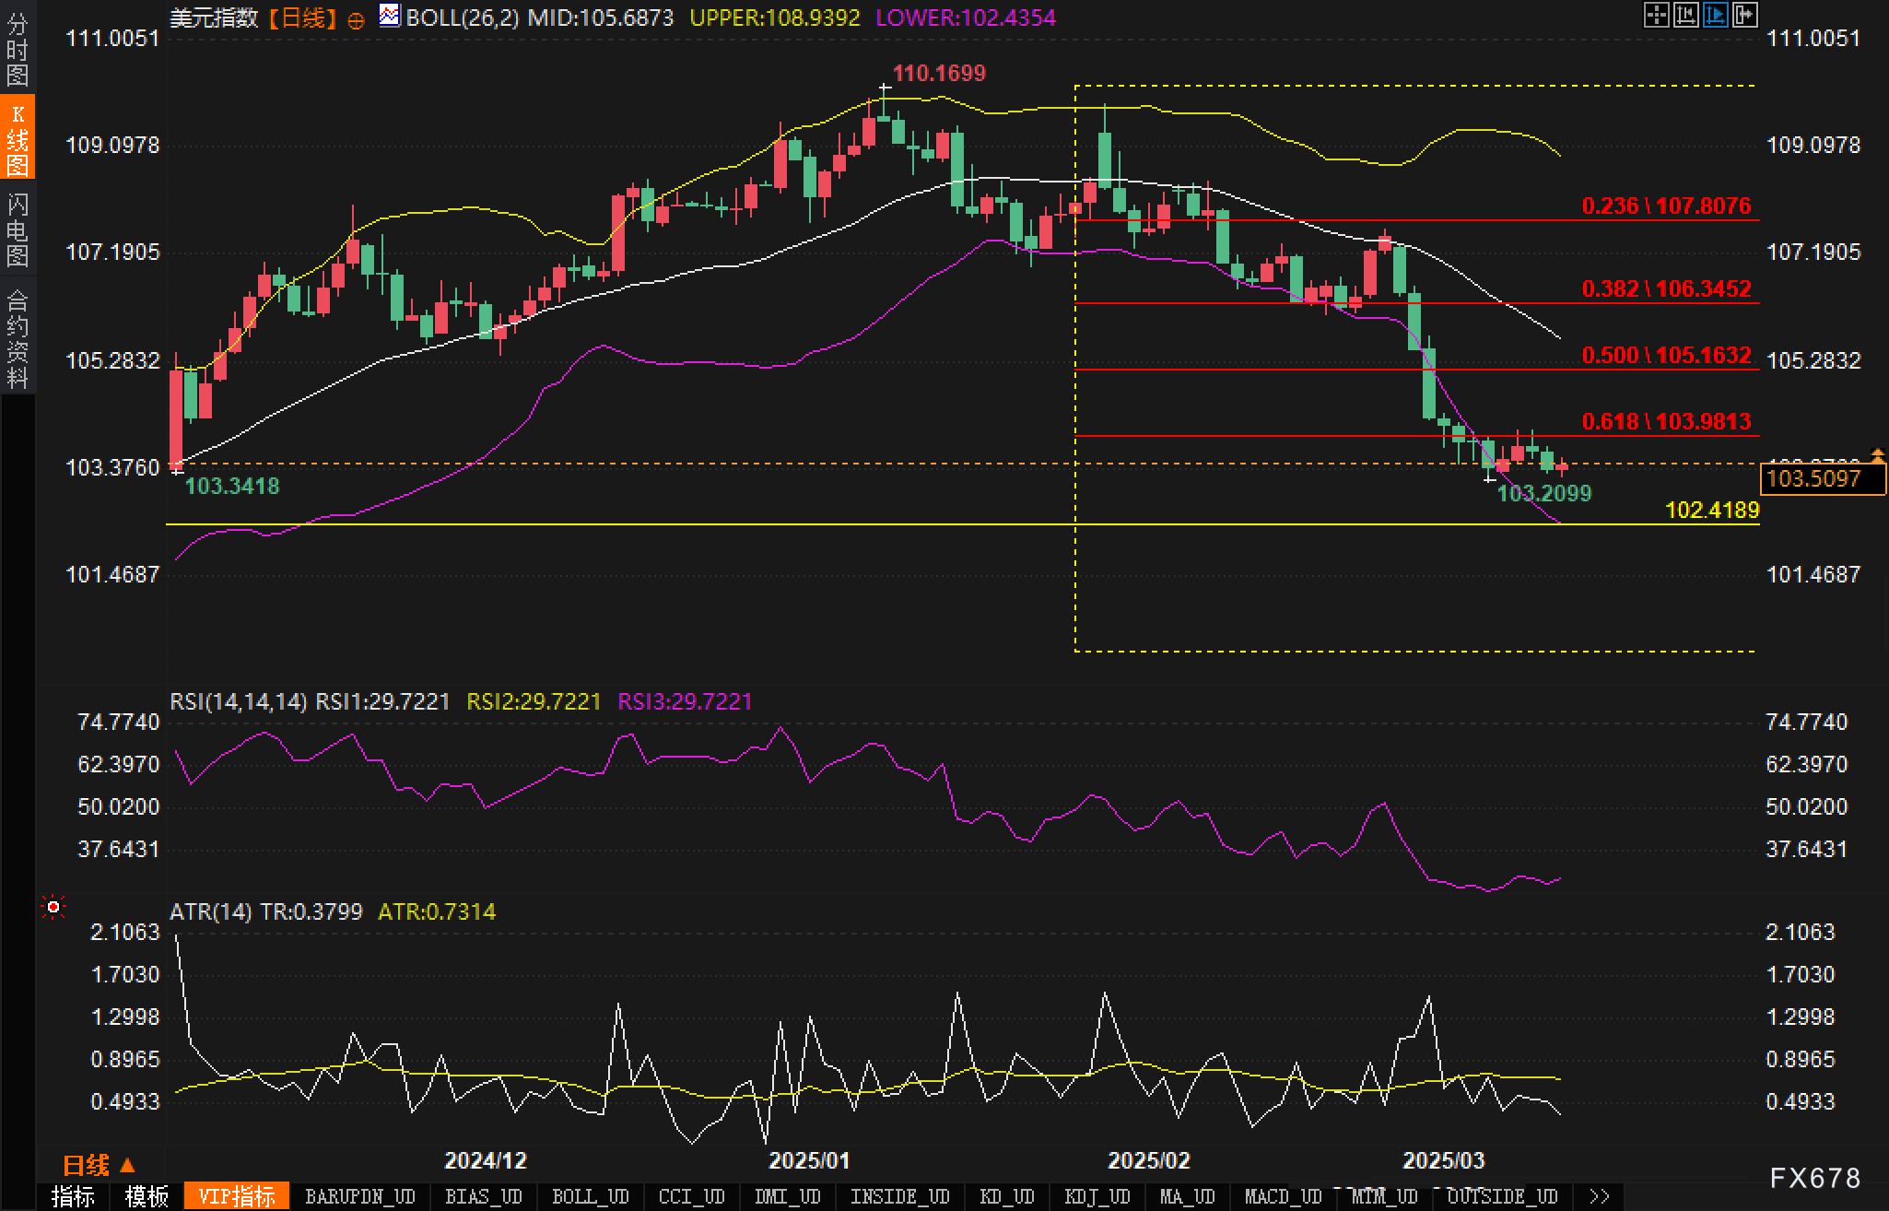
Task: Click the orange bell marker above current price
Action: pyautogui.click(x=1877, y=455)
